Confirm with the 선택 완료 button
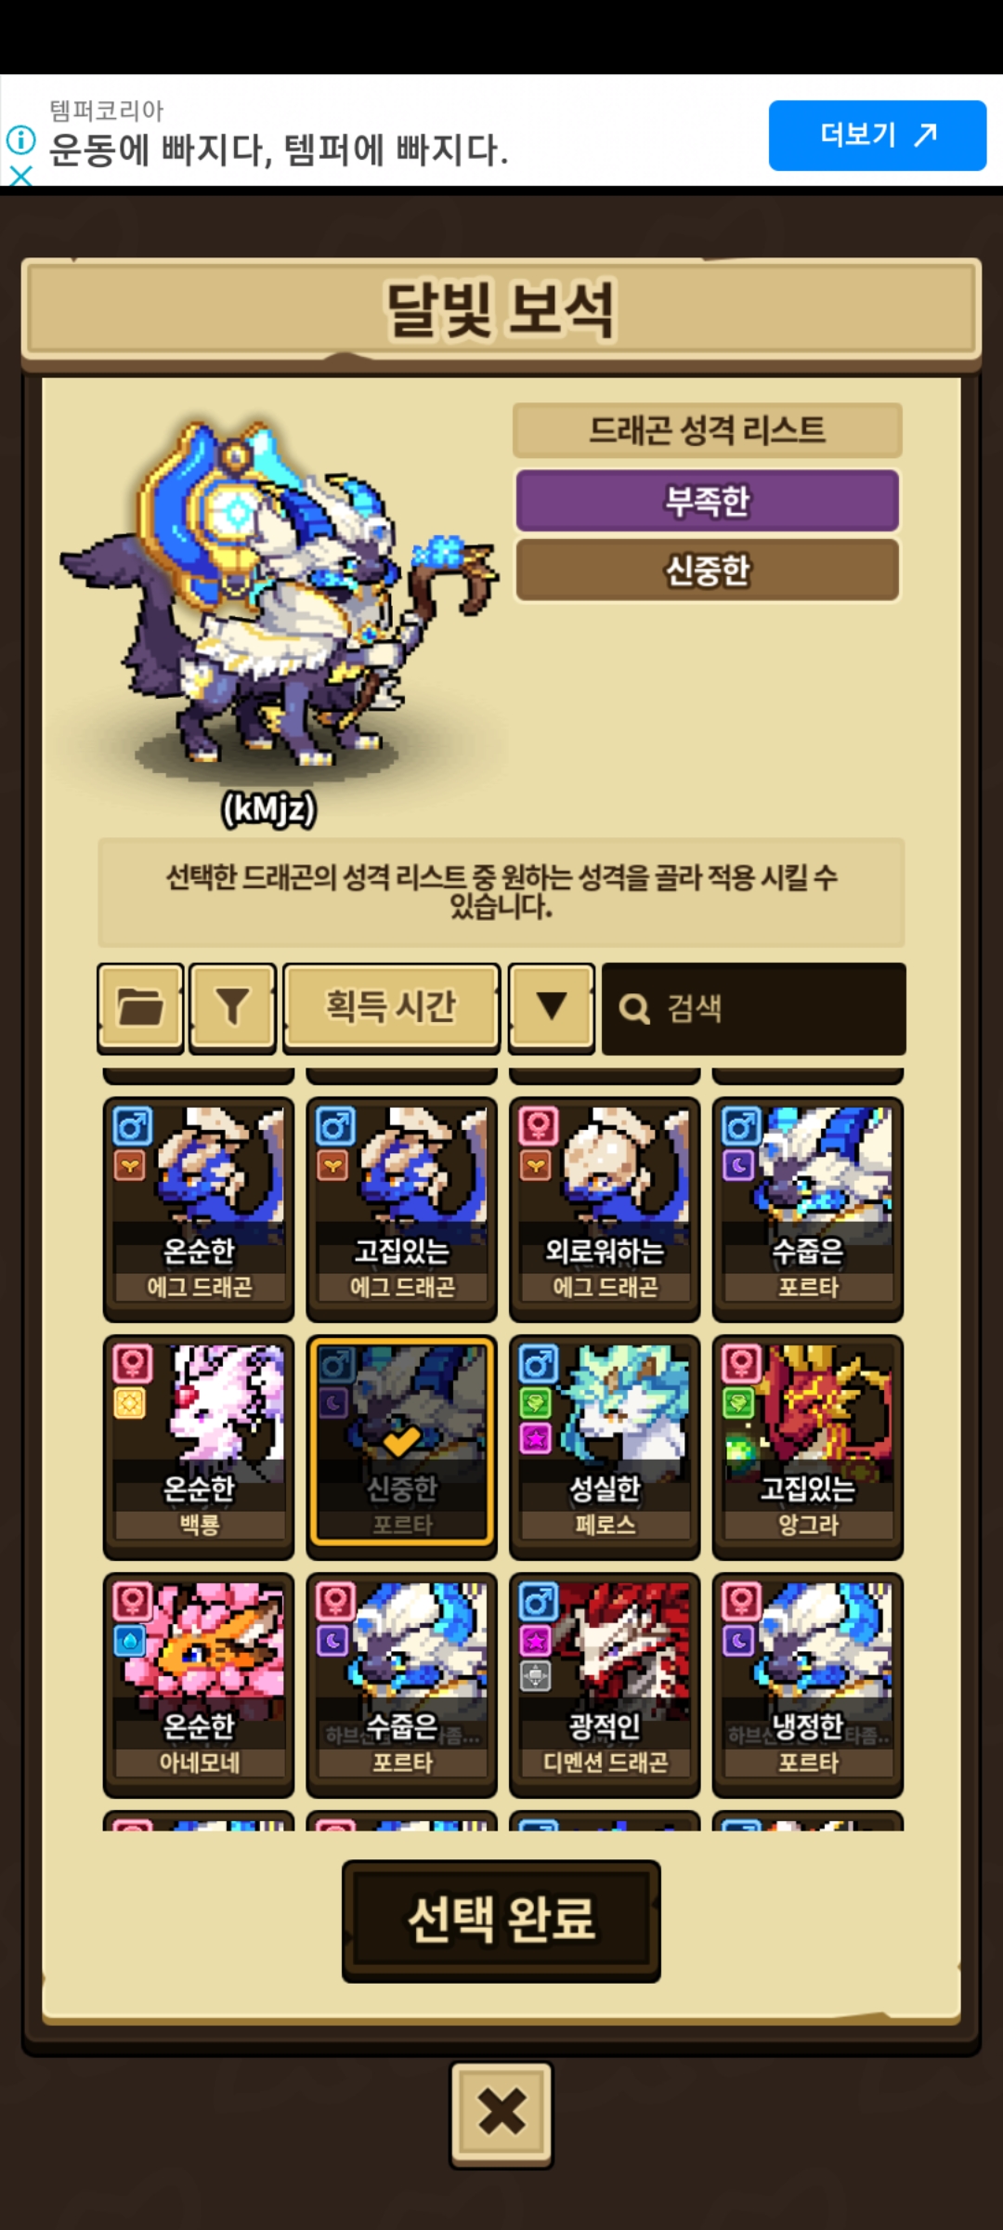Image resolution: width=1003 pixels, height=2230 pixels. [501, 1922]
